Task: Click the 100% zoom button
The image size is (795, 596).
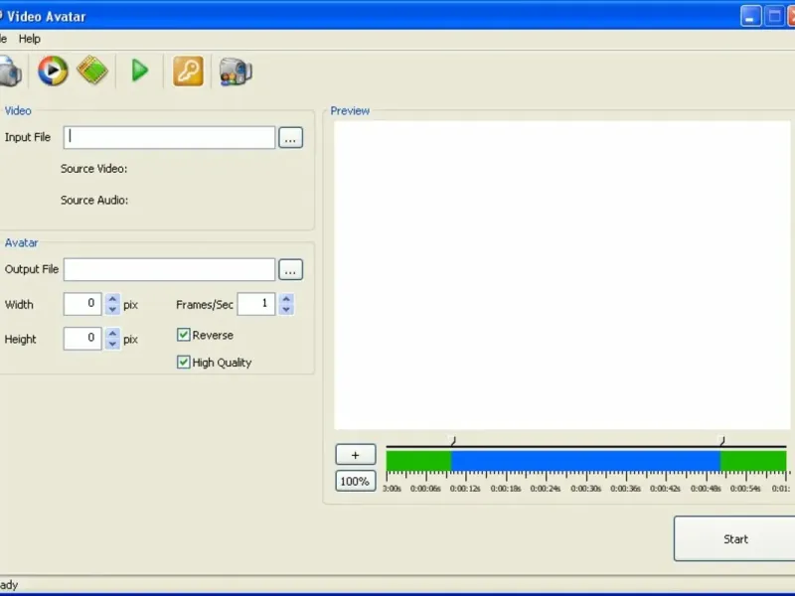Action: 356,481
